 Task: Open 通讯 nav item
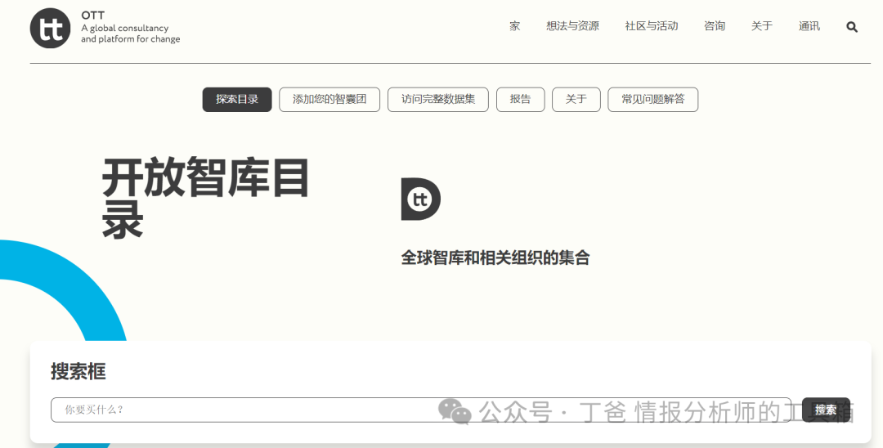pyautogui.click(x=809, y=26)
